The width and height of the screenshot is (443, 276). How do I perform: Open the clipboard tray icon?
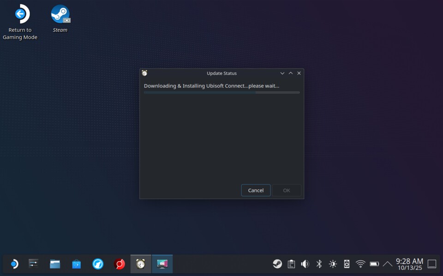click(291, 264)
